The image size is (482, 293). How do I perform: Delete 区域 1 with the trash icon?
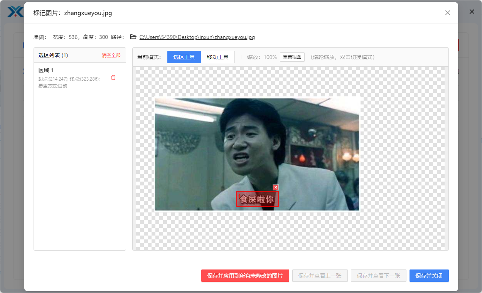(113, 77)
